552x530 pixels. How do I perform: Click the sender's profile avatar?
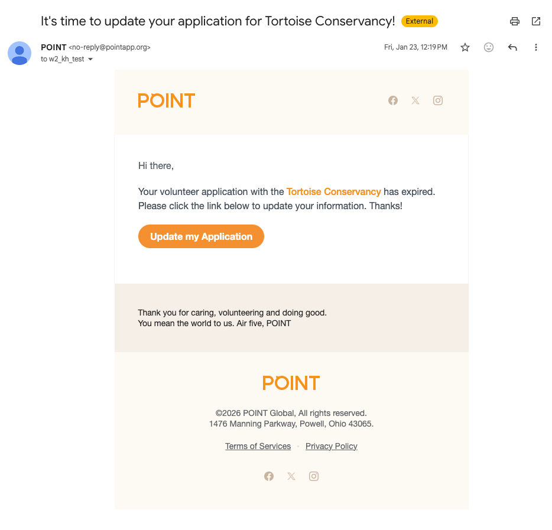pyautogui.click(x=20, y=53)
